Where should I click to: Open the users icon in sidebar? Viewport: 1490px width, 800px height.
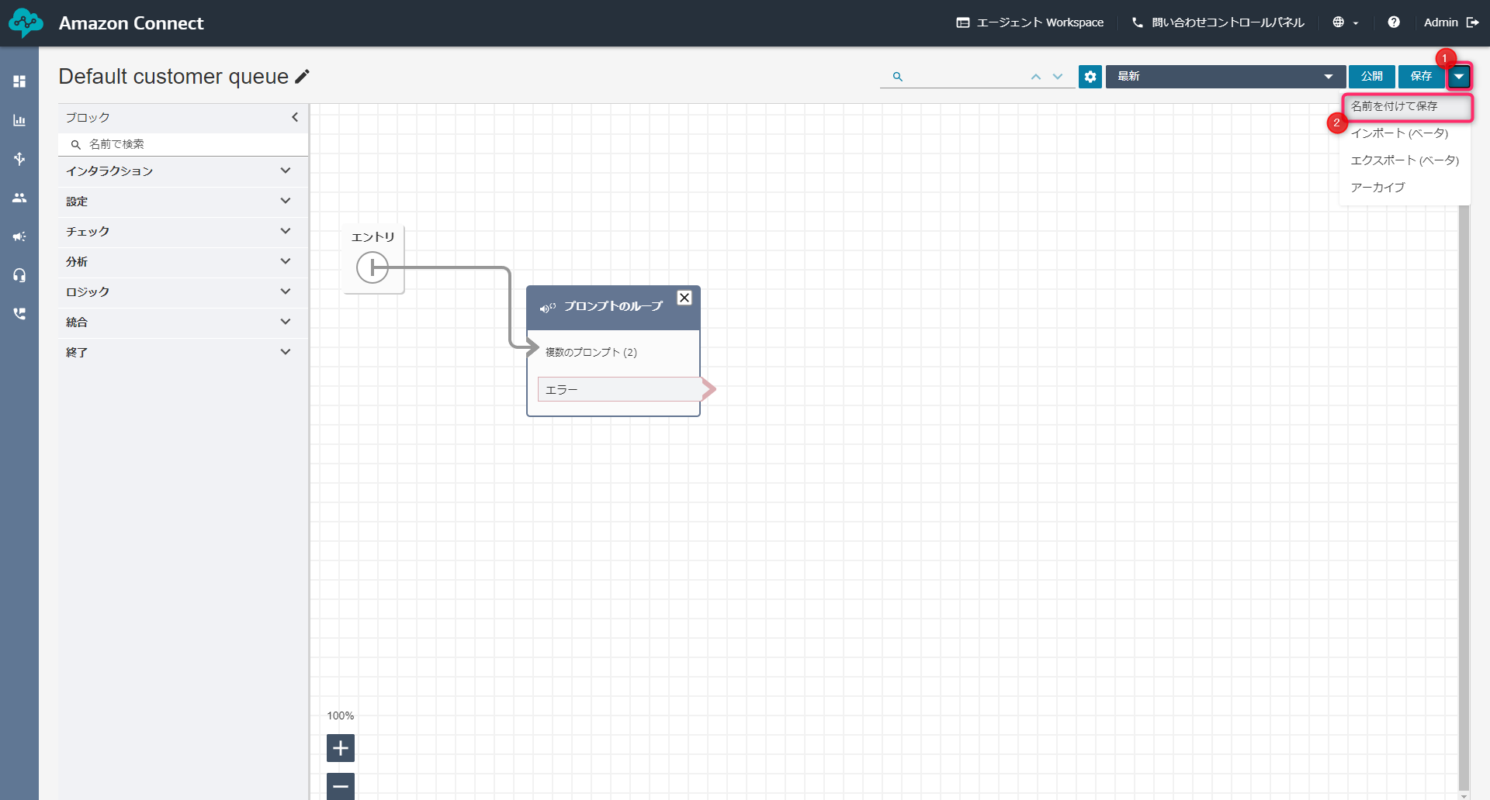pos(19,198)
